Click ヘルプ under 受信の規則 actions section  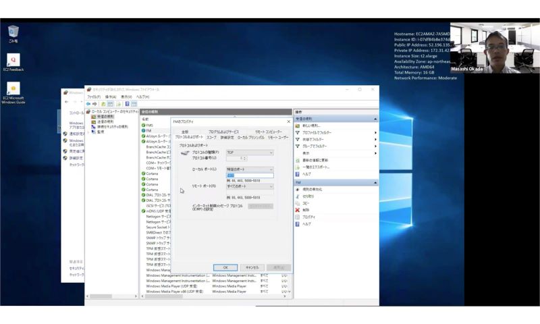click(x=306, y=174)
